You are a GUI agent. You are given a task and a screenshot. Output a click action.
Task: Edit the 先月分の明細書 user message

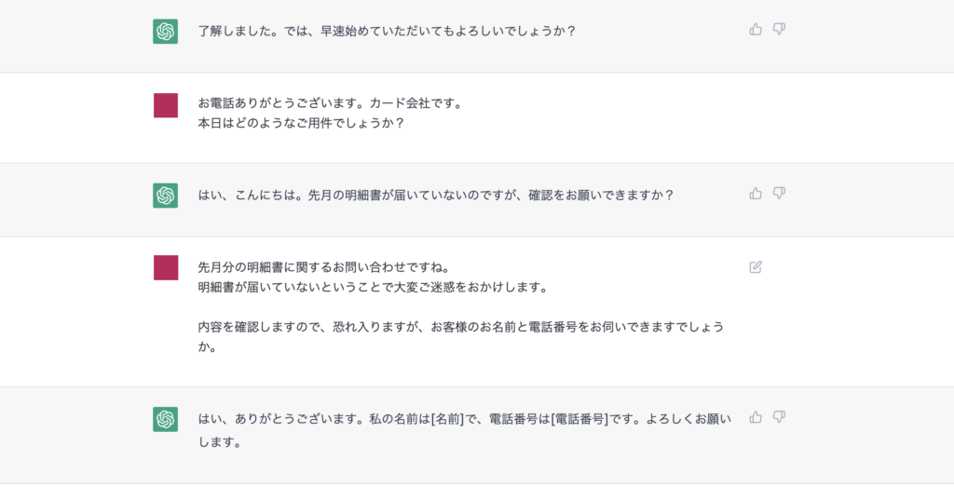[756, 267]
